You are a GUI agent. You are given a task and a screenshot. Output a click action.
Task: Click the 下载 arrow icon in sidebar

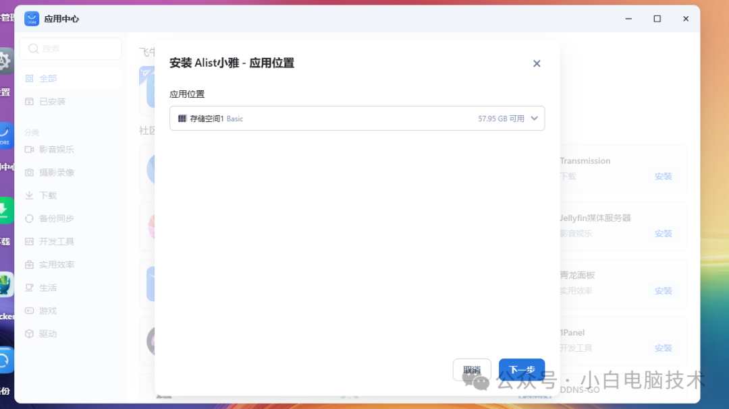coord(29,195)
